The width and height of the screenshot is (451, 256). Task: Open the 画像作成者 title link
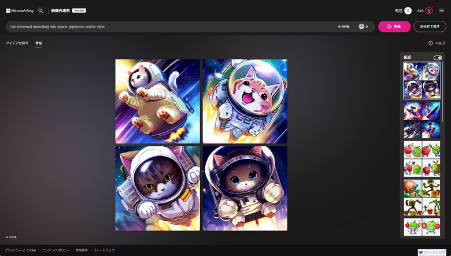[x=60, y=10]
